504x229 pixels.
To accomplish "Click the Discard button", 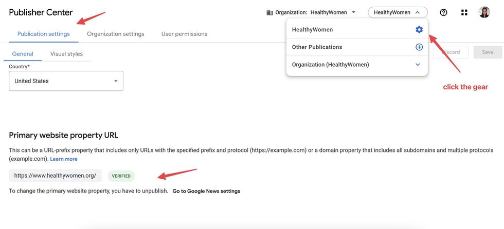I will click(451, 52).
